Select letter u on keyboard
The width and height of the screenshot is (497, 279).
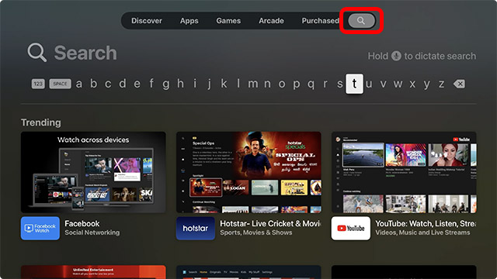click(x=369, y=84)
